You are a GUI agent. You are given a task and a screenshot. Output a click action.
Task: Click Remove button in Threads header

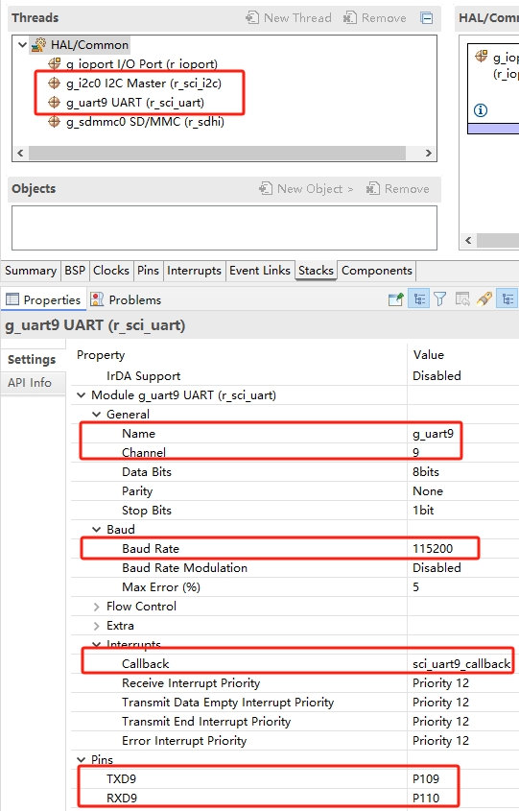(375, 17)
